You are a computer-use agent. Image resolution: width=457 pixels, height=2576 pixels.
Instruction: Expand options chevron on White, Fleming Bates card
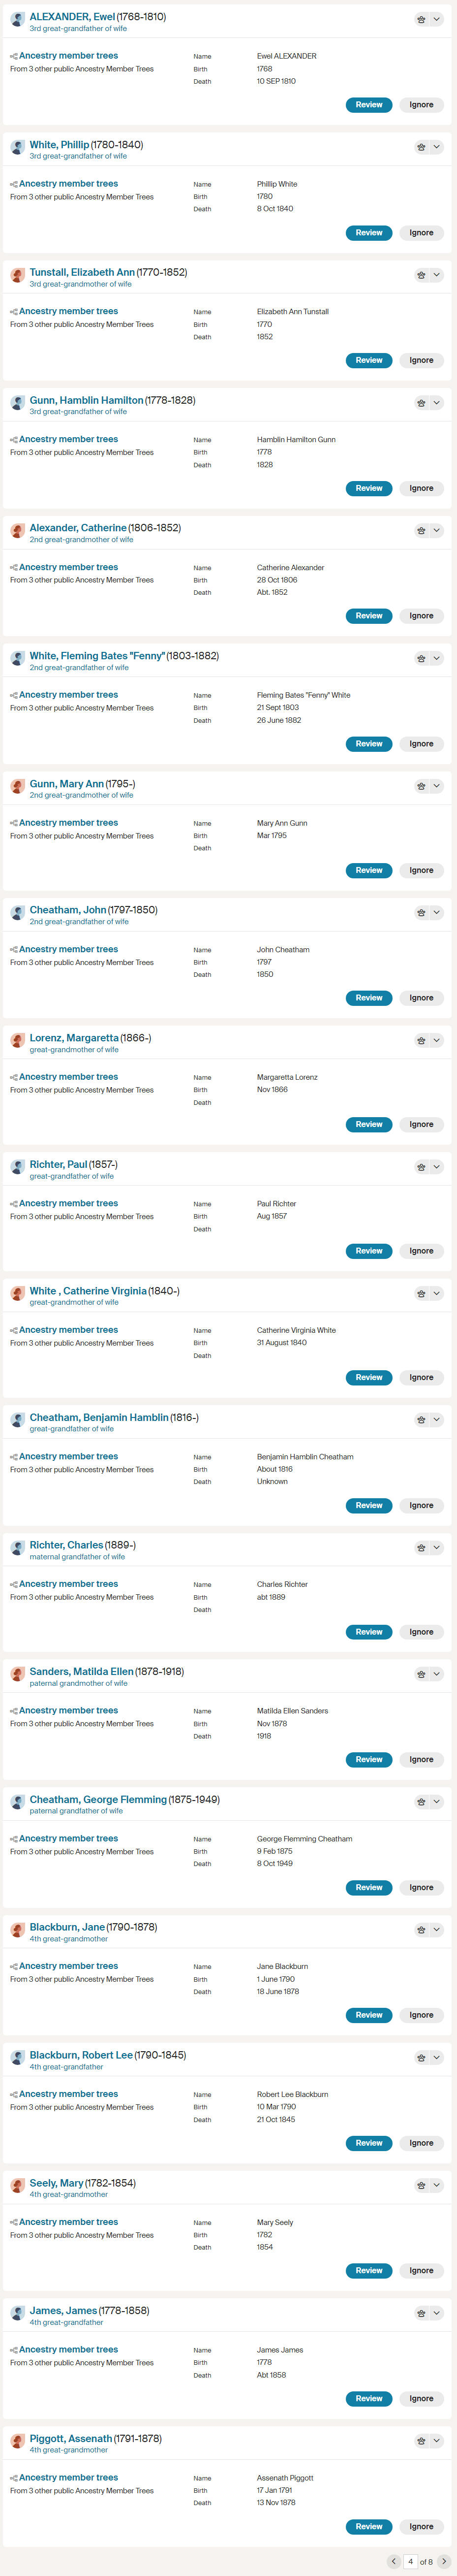tap(436, 659)
